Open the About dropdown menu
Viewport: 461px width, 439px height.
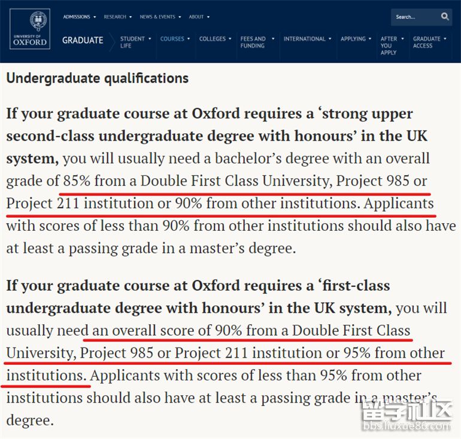coord(199,17)
